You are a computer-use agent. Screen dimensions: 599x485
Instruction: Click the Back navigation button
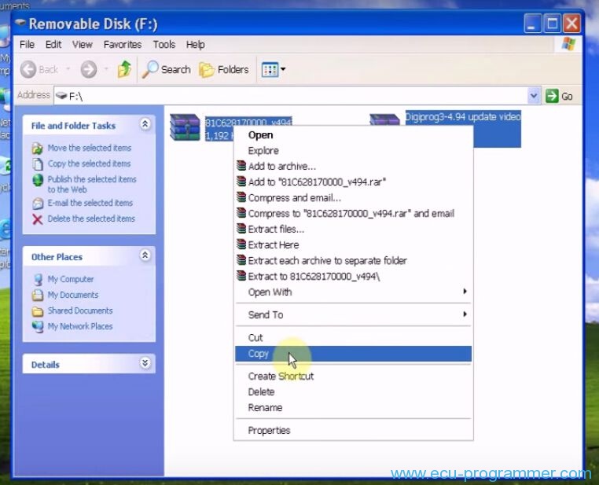click(x=39, y=69)
